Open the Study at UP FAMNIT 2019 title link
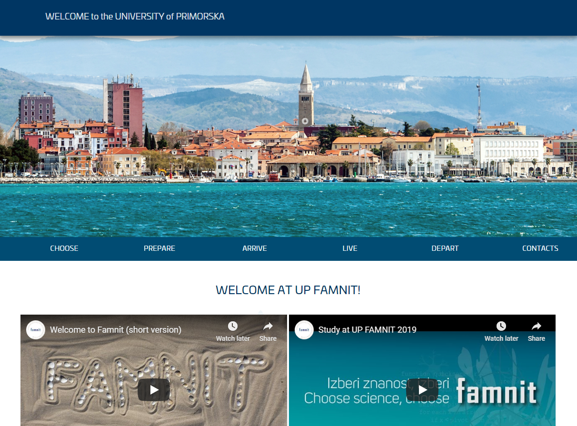Screen dimensions: 577x426 (x=368, y=329)
